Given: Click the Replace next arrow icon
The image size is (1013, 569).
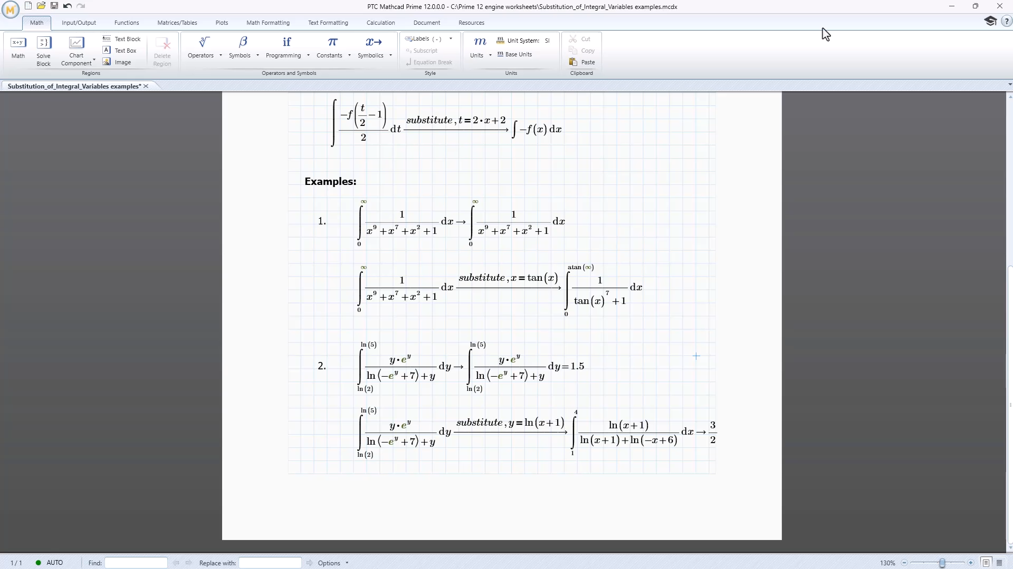Looking at the screenshot, I should coord(309,563).
